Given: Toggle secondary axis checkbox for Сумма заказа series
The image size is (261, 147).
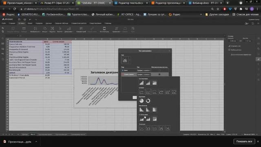Looking at the screenshot, I should (159, 74).
